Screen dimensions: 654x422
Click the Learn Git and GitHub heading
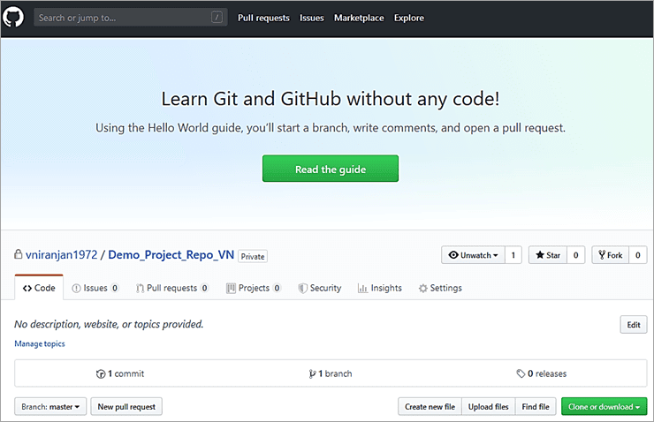331,99
